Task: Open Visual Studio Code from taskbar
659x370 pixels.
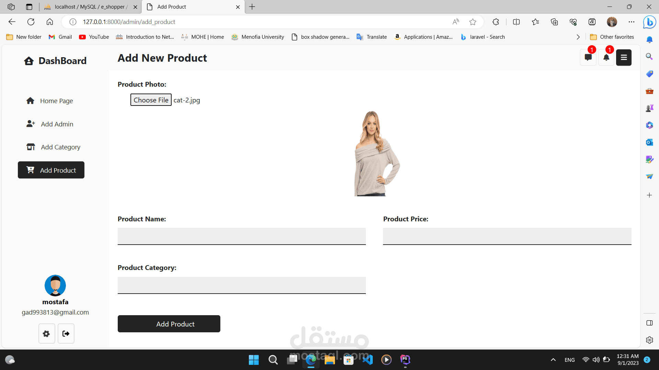Action: pyautogui.click(x=367, y=360)
